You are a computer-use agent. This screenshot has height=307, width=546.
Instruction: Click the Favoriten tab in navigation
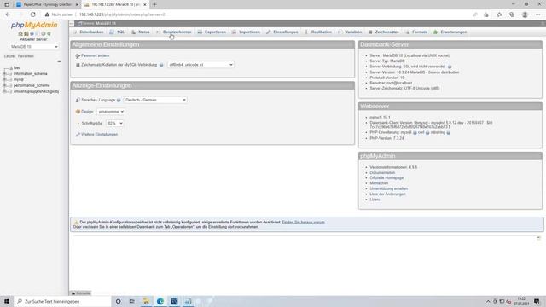[x=26, y=56]
